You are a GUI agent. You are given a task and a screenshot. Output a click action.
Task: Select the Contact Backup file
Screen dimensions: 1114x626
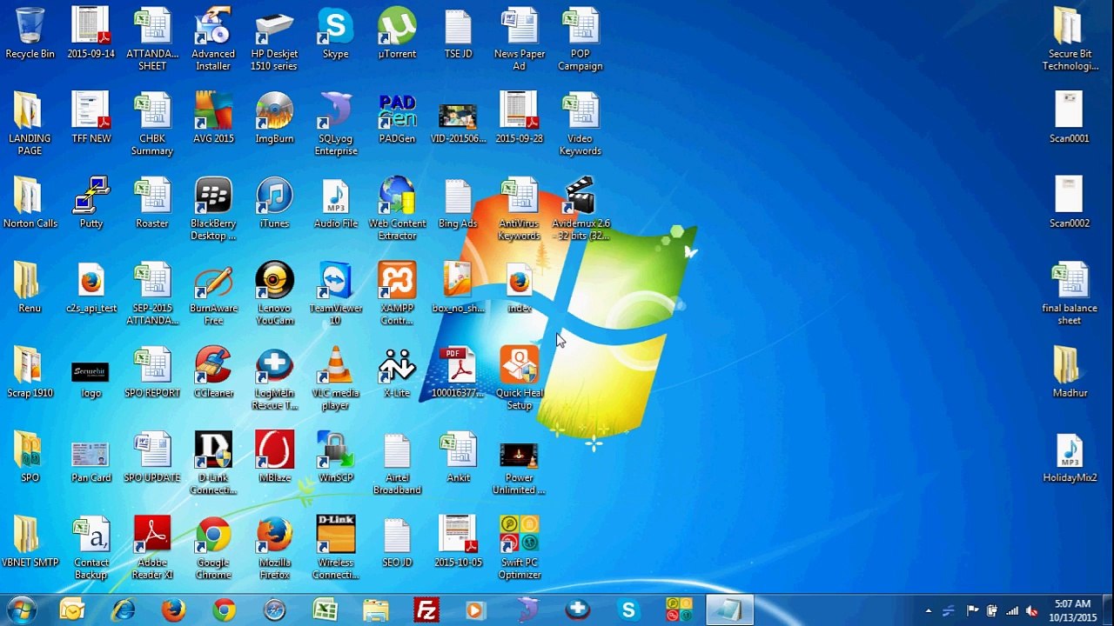pos(91,548)
